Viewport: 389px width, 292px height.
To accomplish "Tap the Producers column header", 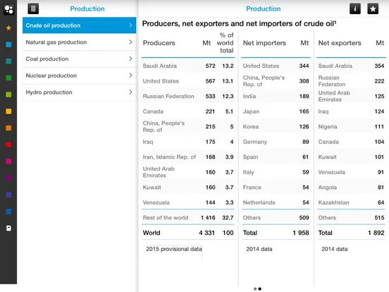I will [159, 43].
